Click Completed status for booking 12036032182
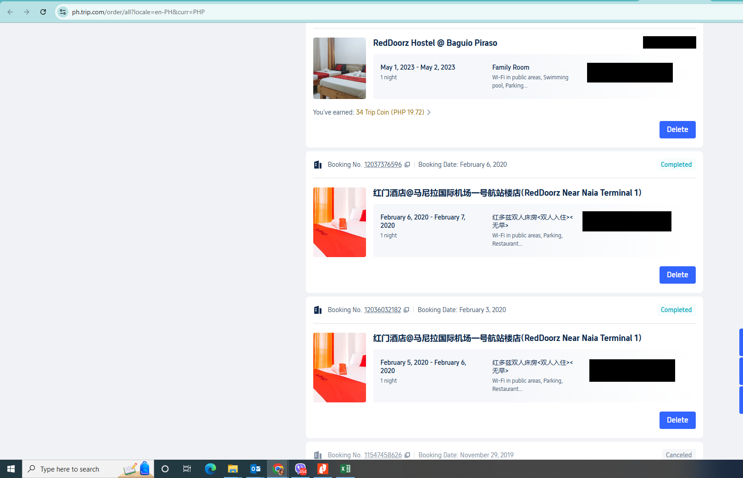The height and width of the screenshot is (478, 743). 676,310
